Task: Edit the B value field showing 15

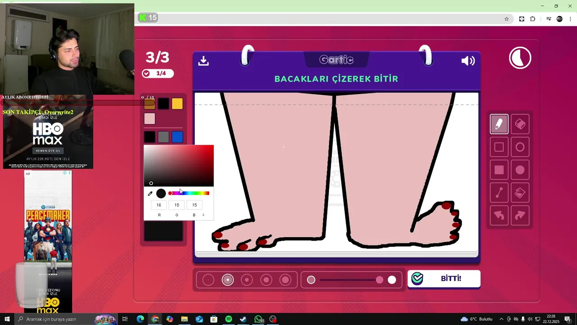Action: (194, 205)
